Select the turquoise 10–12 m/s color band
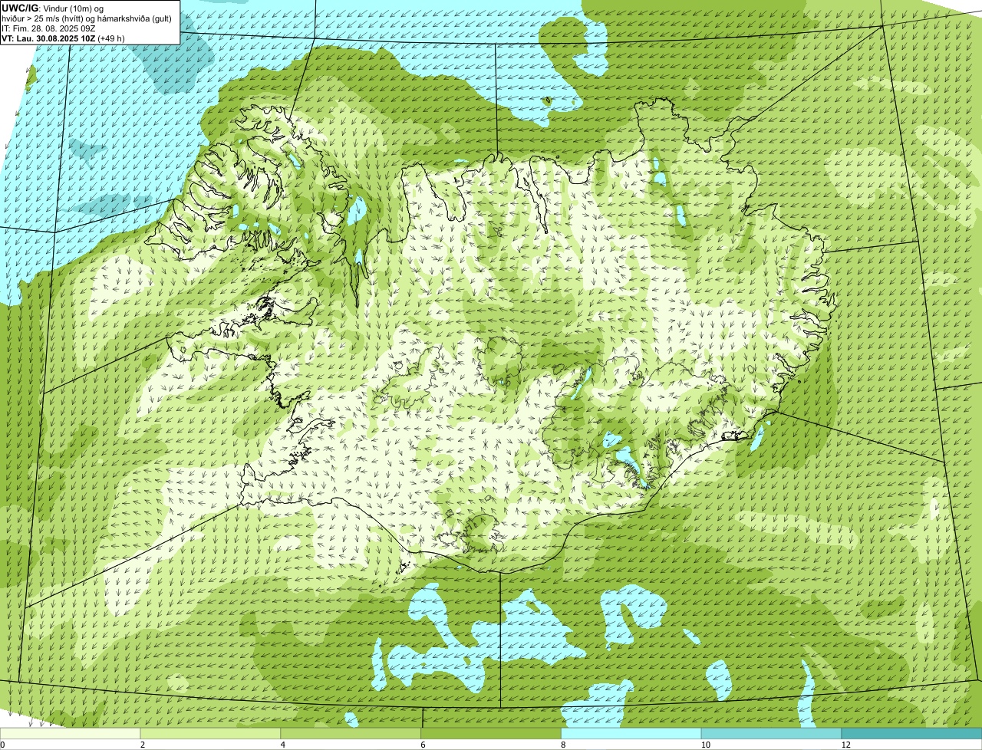 pyautogui.click(x=772, y=733)
